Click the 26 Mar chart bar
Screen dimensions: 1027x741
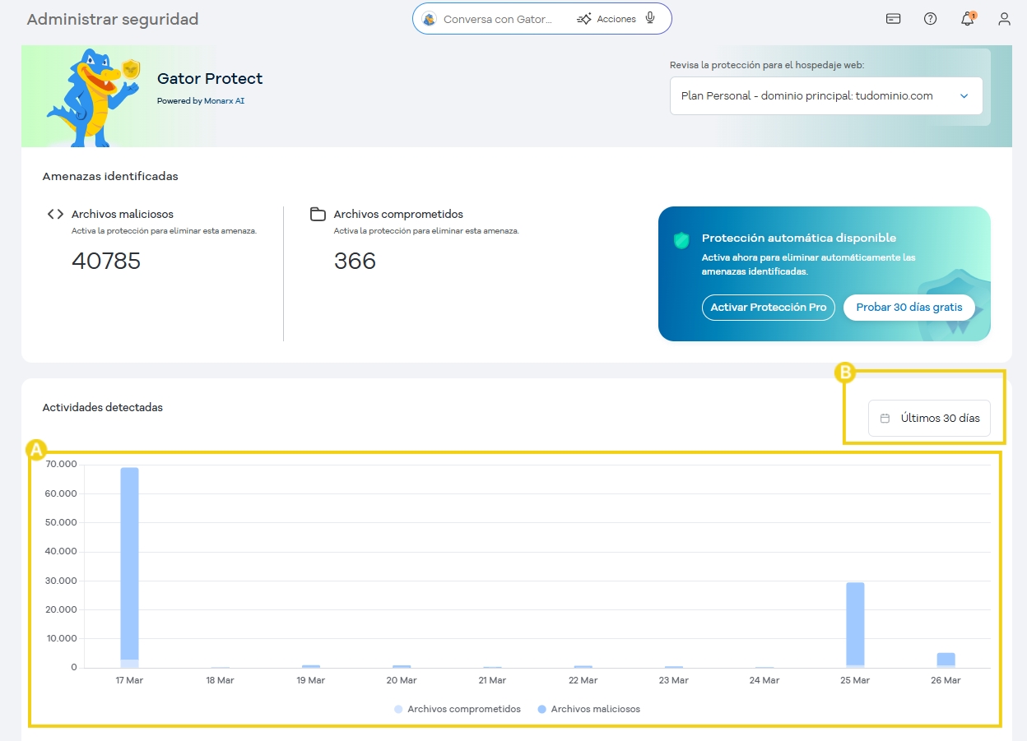click(x=946, y=659)
